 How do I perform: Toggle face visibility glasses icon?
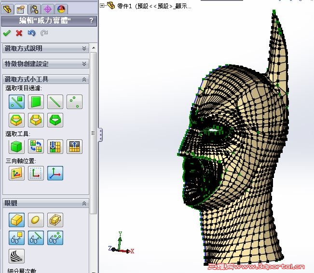(x=16, y=238)
